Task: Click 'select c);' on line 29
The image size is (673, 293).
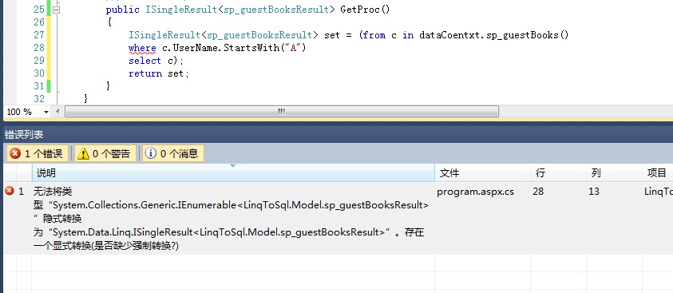Action: point(156,61)
